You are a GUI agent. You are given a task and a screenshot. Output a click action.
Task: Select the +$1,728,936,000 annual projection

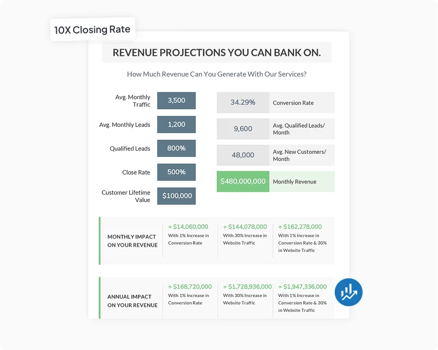click(247, 286)
